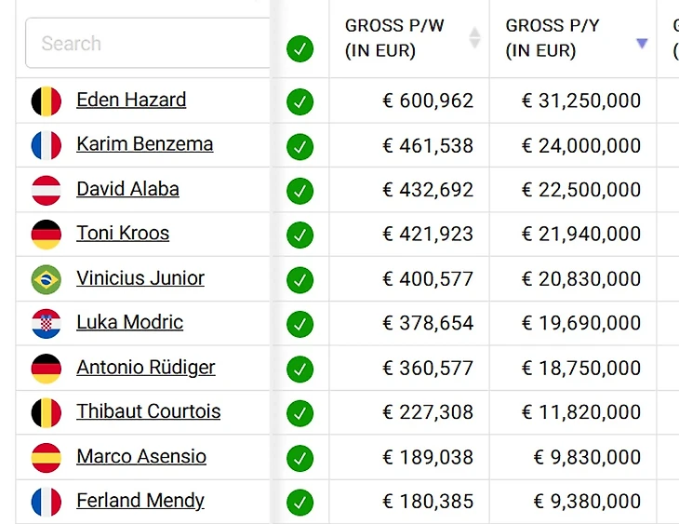Click the Austria flag beside David Alaba
Viewport: 679px width, 524px height.
tap(46, 190)
